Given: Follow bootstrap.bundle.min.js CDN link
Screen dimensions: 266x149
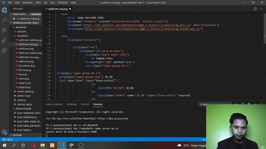Looking at the screenshot, I should pos(142,29).
